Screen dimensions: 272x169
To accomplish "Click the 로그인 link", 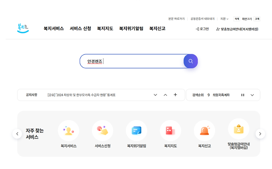I will coord(202,29).
